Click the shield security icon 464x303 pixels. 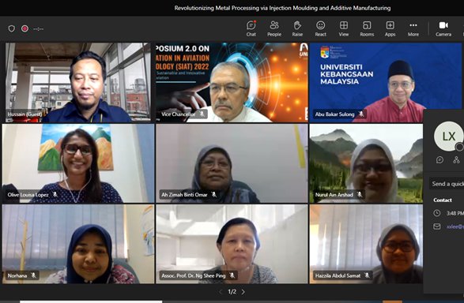coord(12,28)
